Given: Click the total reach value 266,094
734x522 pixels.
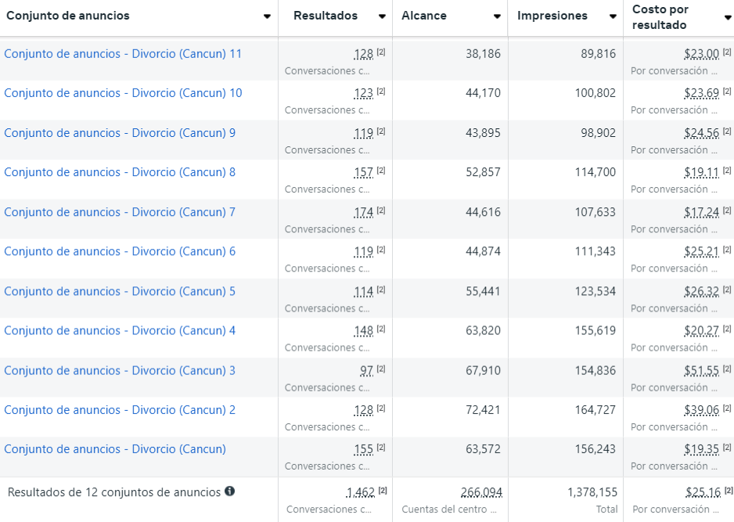Looking at the screenshot, I should [x=481, y=492].
